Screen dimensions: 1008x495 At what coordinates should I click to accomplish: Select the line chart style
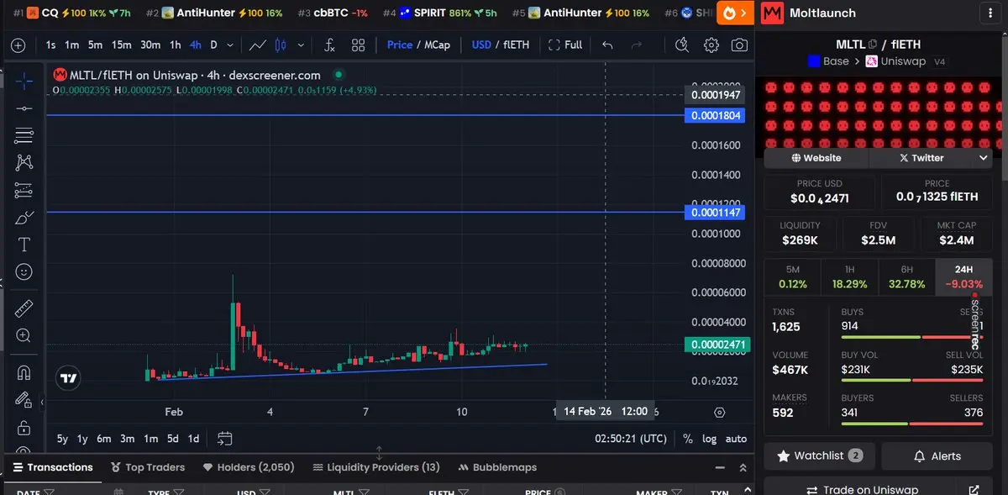pos(259,45)
